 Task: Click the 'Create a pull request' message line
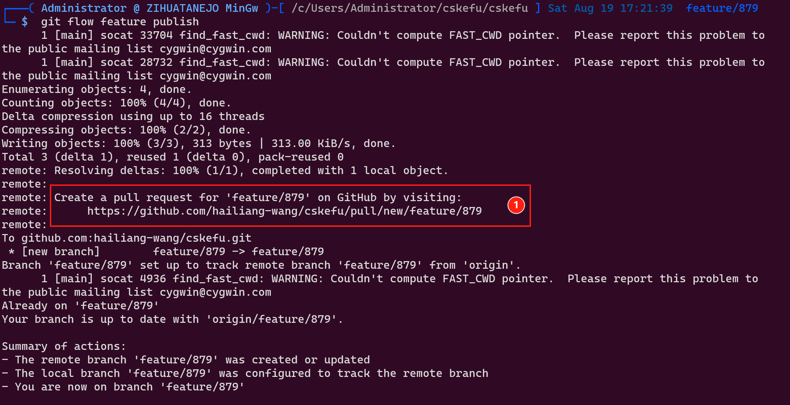pyautogui.click(x=258, y=198)
